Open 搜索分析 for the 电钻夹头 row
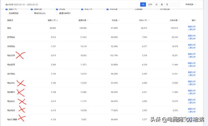The height and width of the screenshot is (126, 208). tap(192, 81)
